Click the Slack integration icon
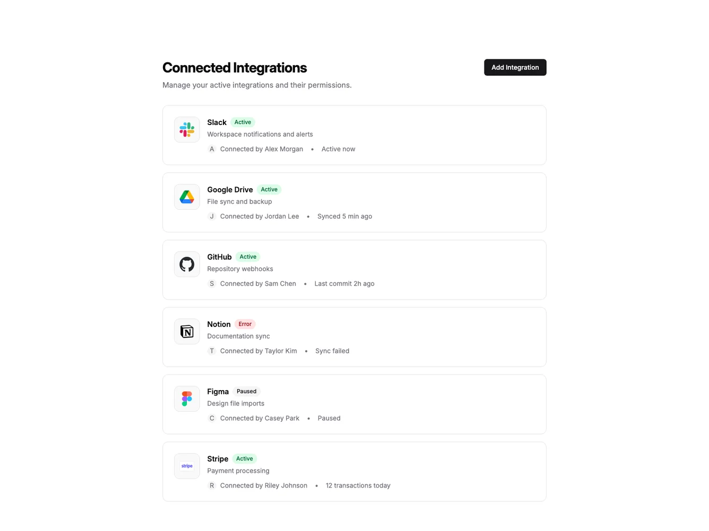 click(187, 129)
